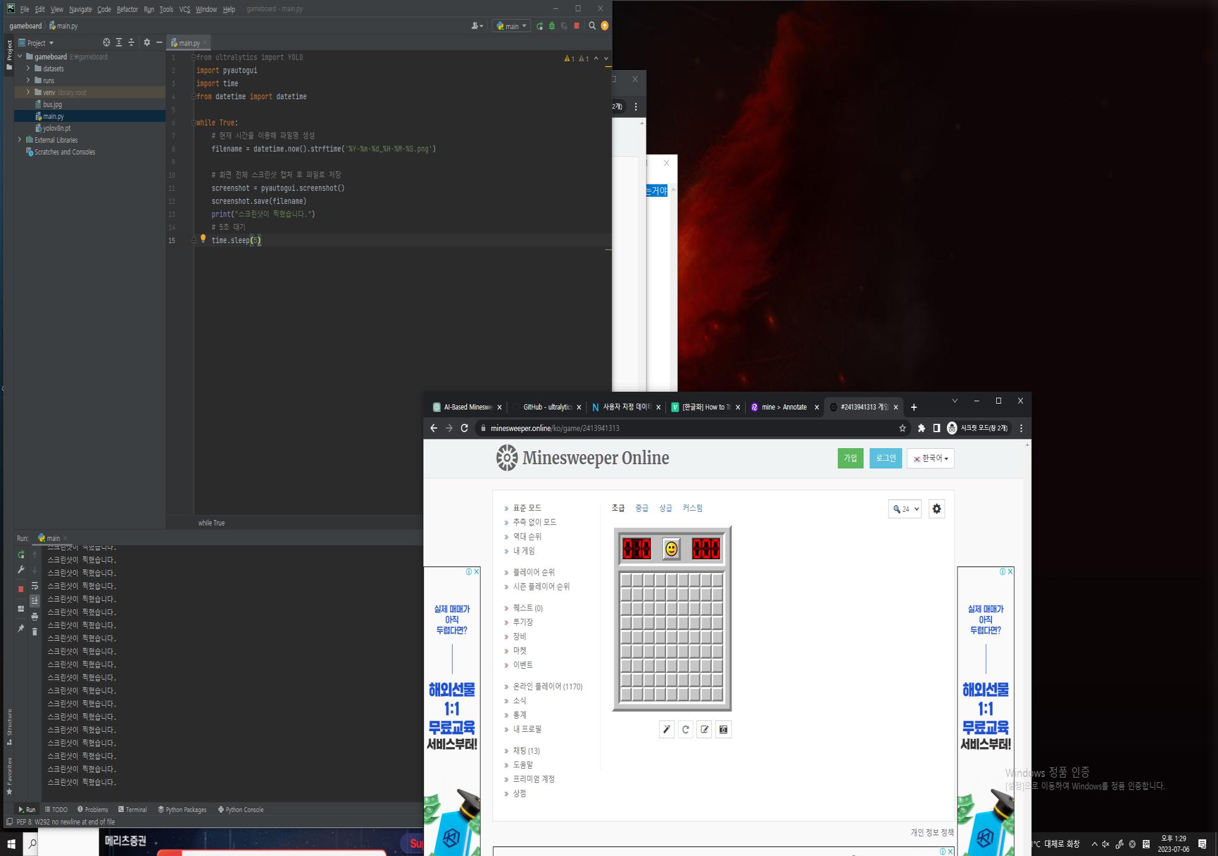The height and width of the screenshot is (856, 1218).
Task: Click the rerun 'main' icon in PyCharm toolbar
Action: tap(539, 26)
